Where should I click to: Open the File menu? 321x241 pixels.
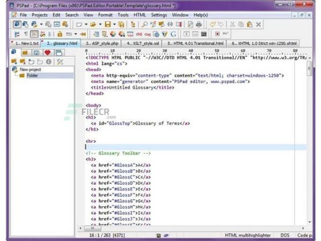(23, 15)
